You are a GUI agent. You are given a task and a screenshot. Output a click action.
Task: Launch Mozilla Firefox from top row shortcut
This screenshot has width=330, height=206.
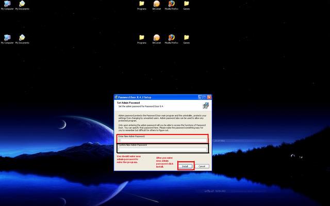pyautogui.click(x=171, y=4)
